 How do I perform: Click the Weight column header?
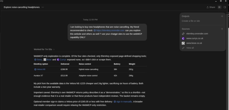[x=132, y=64]
